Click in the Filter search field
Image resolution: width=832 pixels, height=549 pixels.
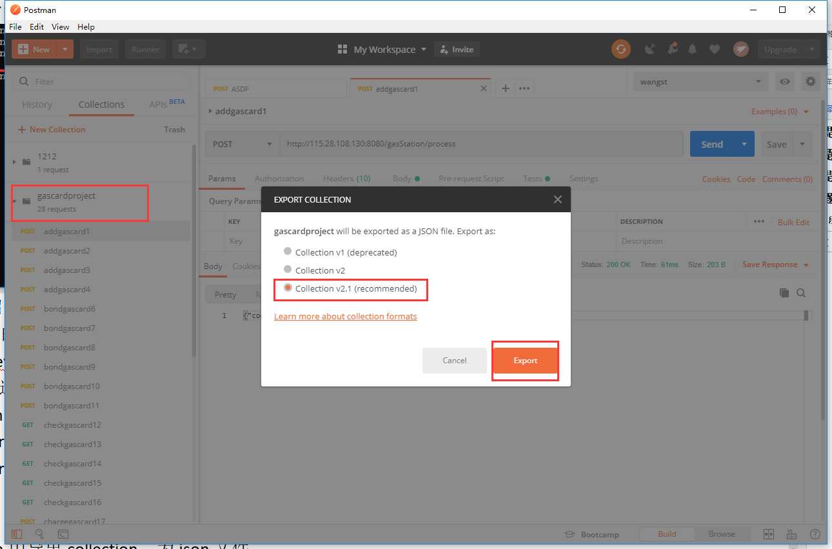pos(103,81)
